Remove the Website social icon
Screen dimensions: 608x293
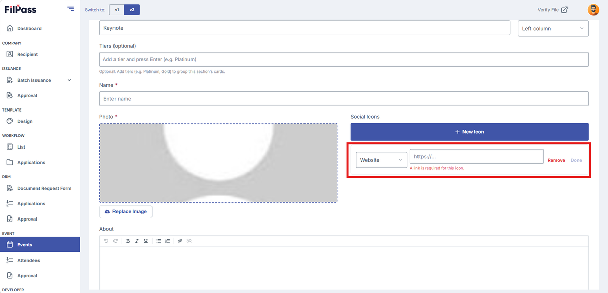click(556, 160)
